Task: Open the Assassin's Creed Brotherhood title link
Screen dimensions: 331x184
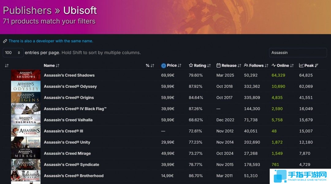Action: (74, 175)
